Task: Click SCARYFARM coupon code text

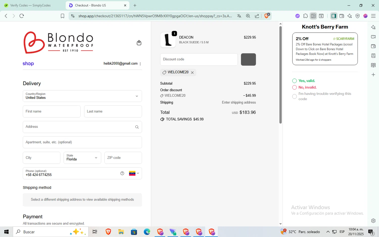Action: [x=345, y=39]
